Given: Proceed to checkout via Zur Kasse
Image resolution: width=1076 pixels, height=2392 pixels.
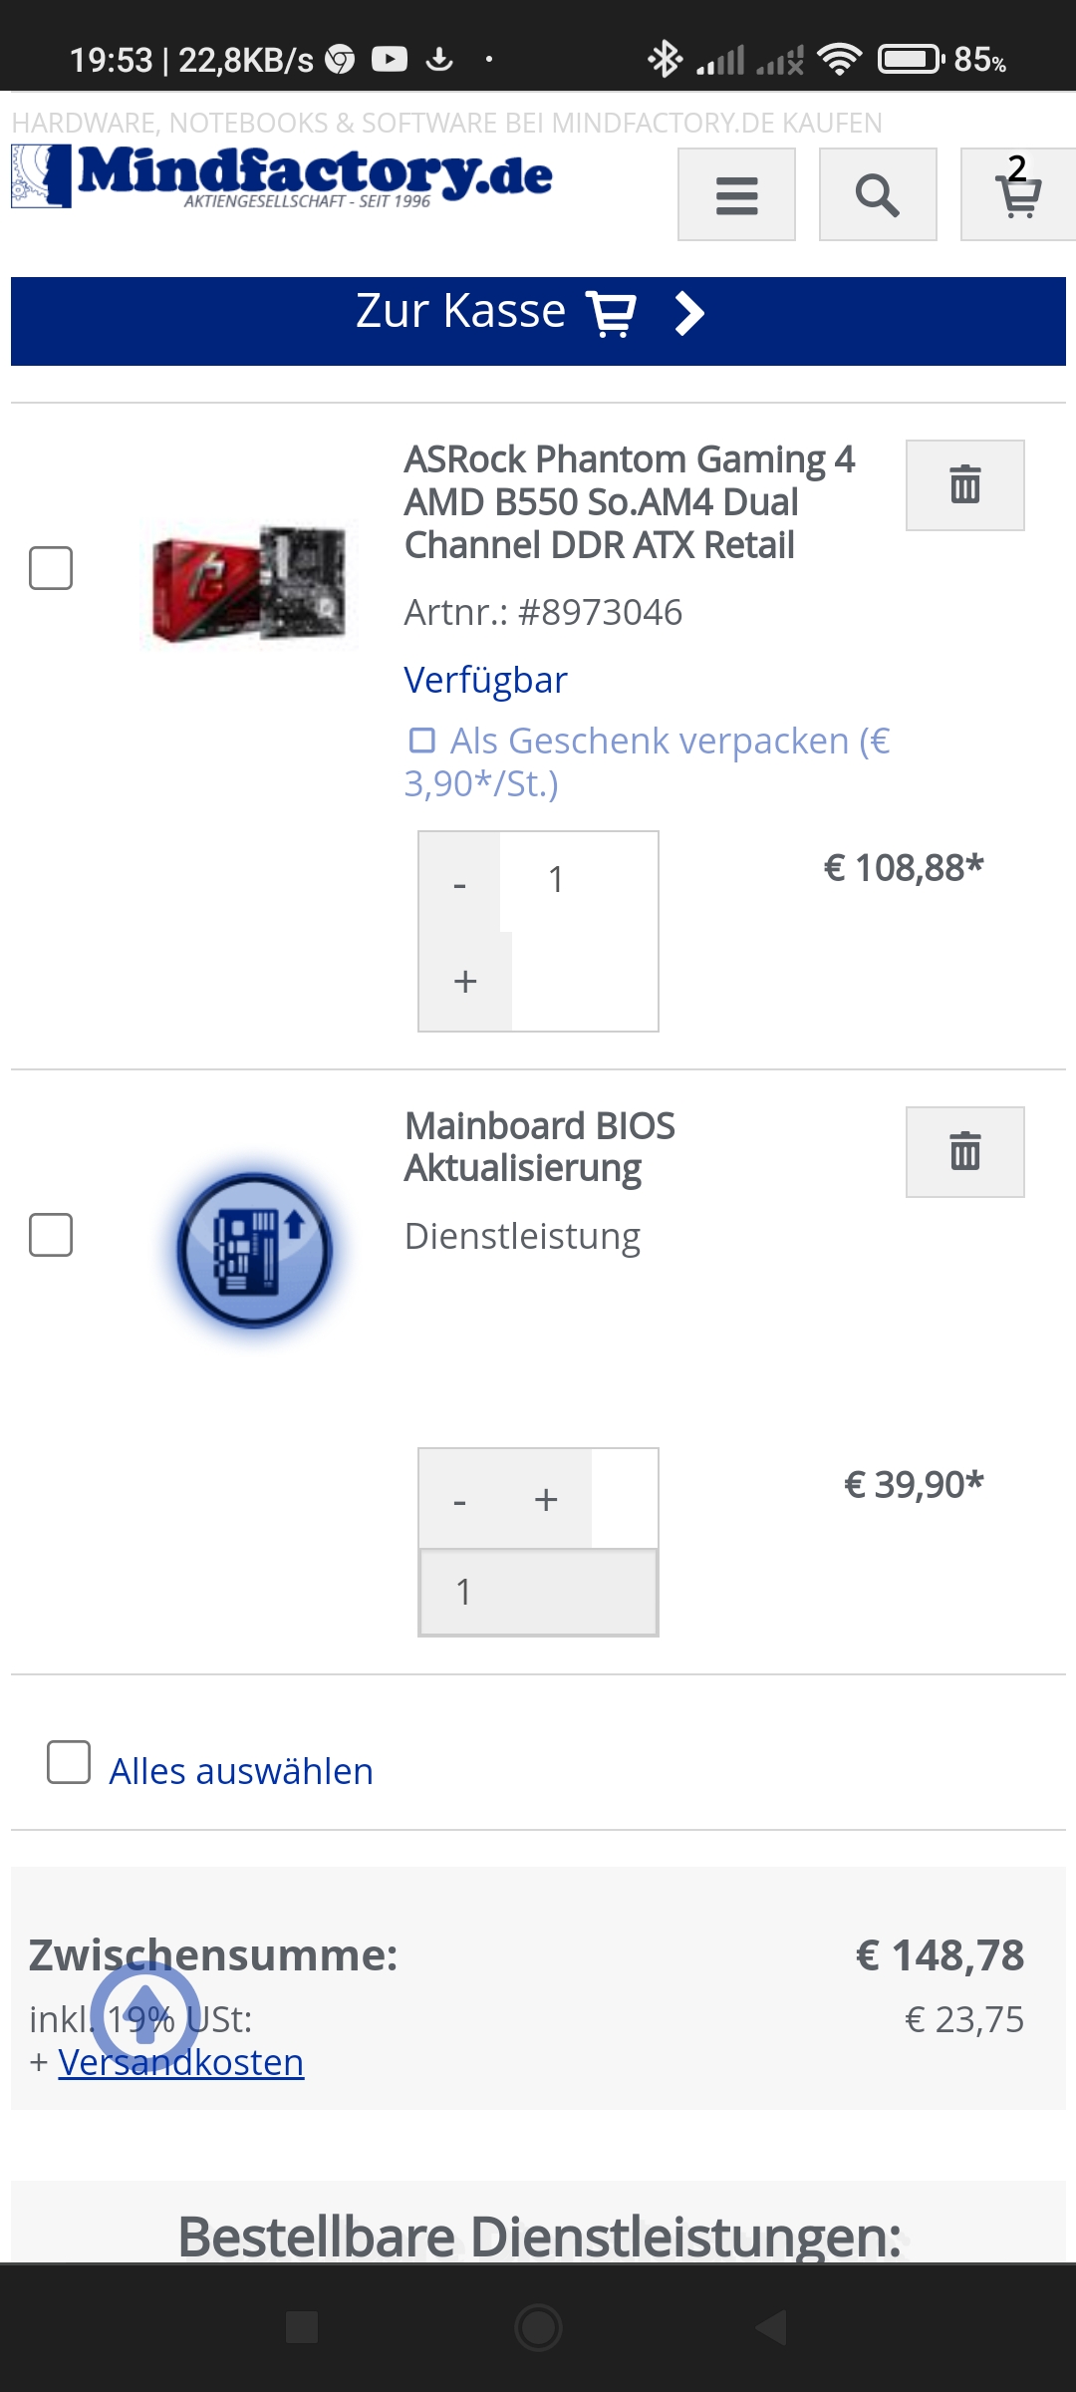Looking at the screenshot, I should pos(458,310).
